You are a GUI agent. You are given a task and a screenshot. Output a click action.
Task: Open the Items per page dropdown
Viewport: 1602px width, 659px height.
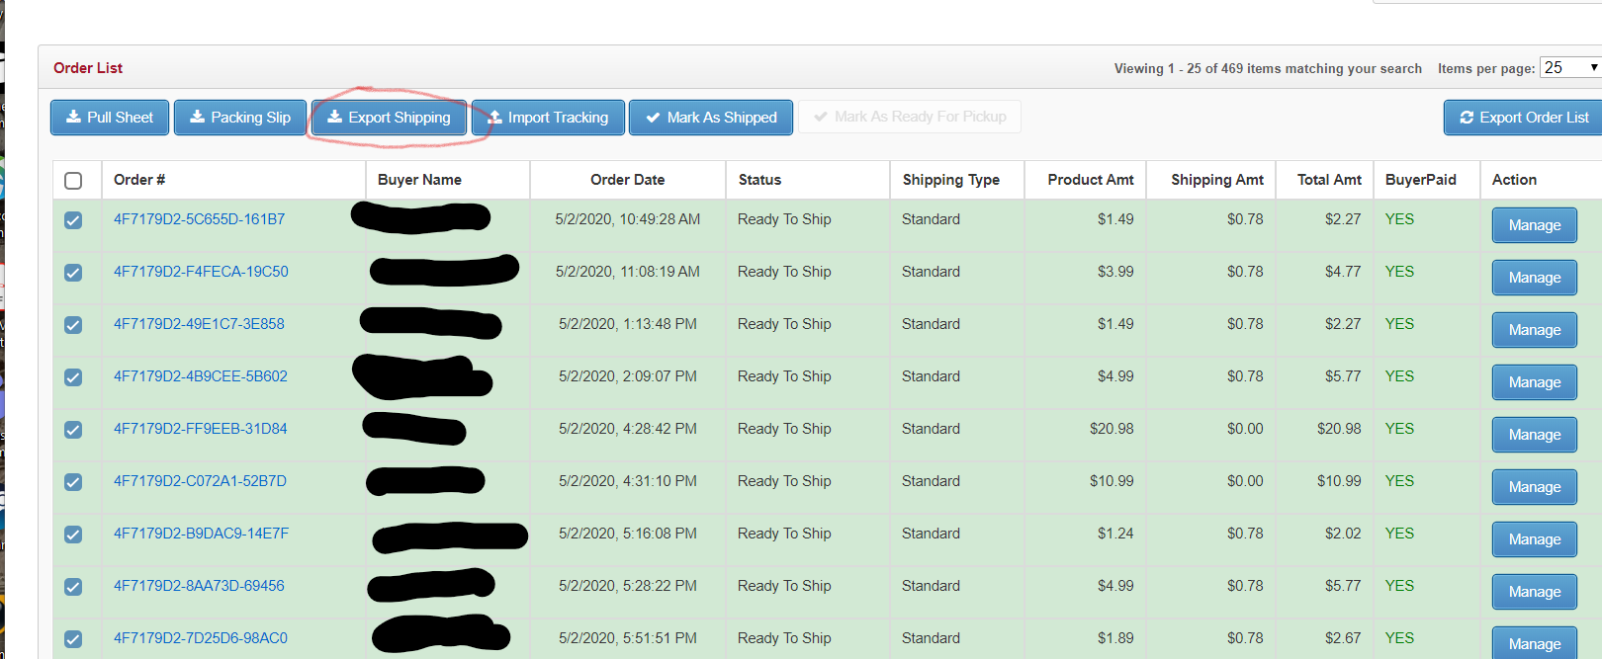pyautogui.click(x=1570, y=67)
